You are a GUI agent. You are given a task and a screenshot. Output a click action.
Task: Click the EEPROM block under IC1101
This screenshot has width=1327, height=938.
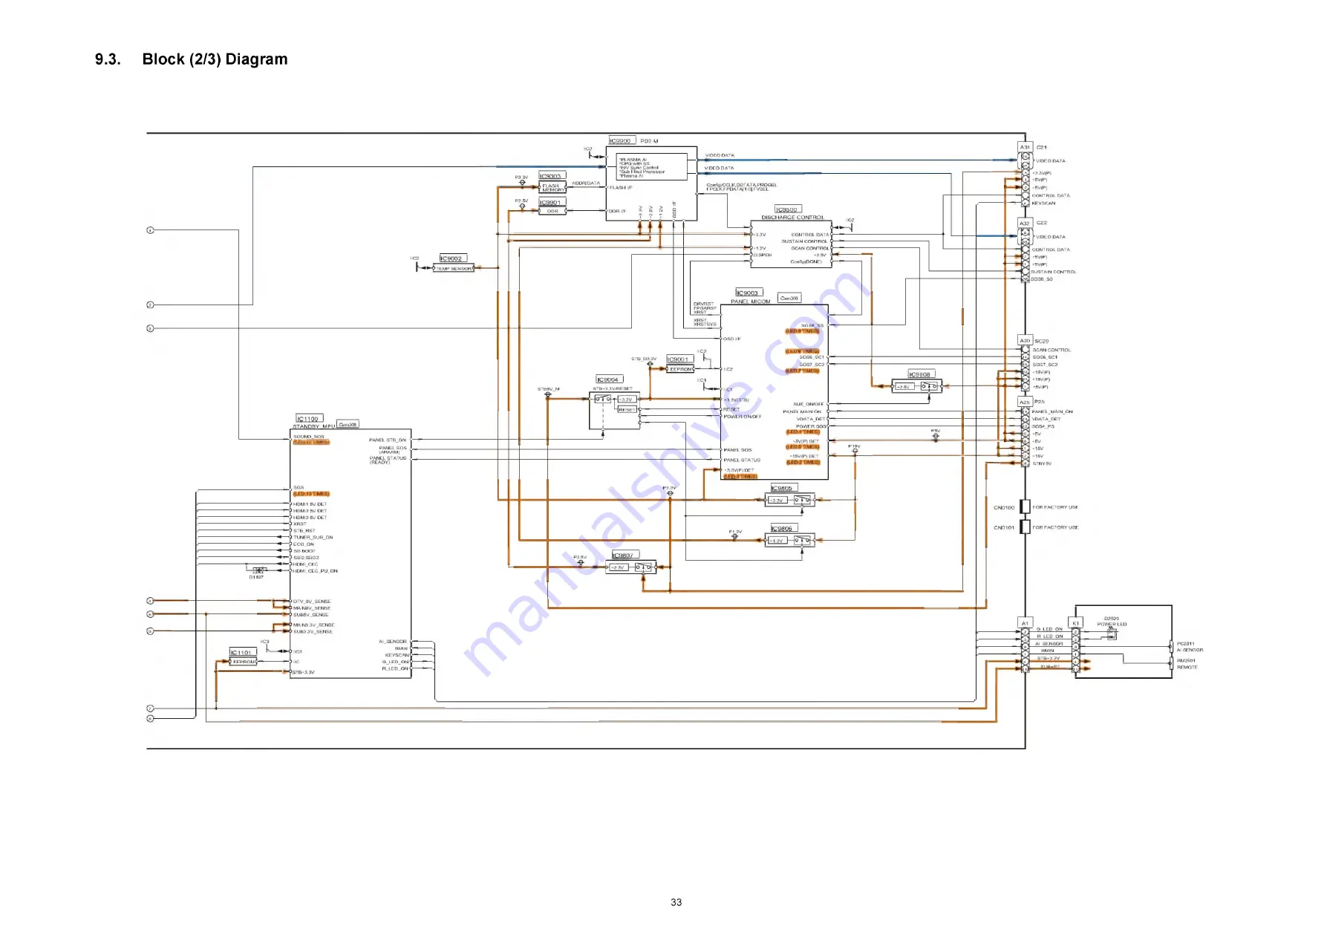coord(244,662)
